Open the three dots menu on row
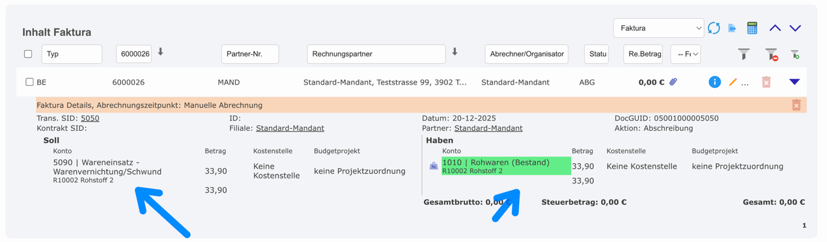This screenshot has height=242, width=827. 745,83
